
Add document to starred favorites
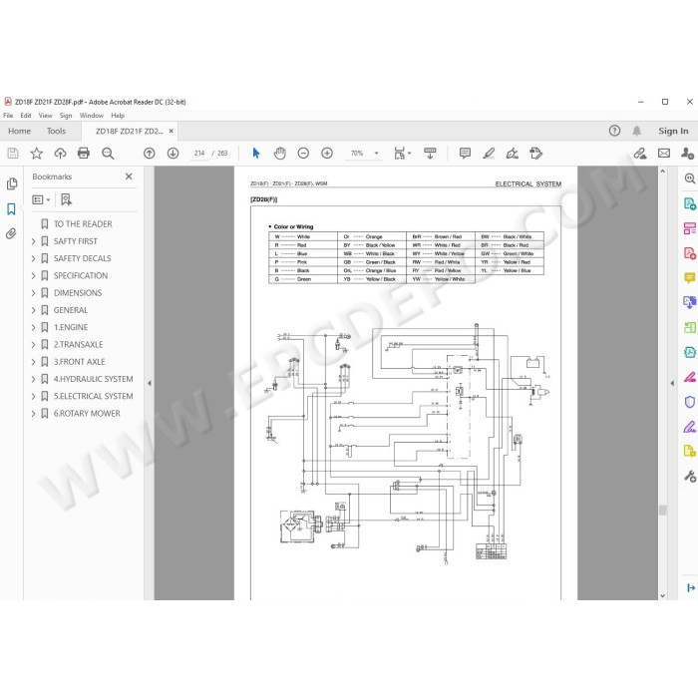click(x=37, y=154)
